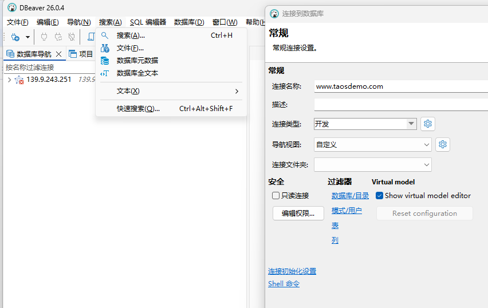This screenshot has width=488, height=308.
Task: Click the 描述 input field
Action: point(401,105)
